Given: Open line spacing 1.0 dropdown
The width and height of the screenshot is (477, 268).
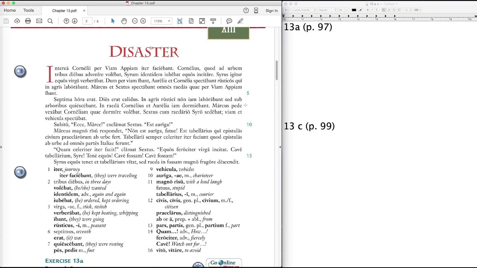Looking at the screenshot, I should 407,10.
